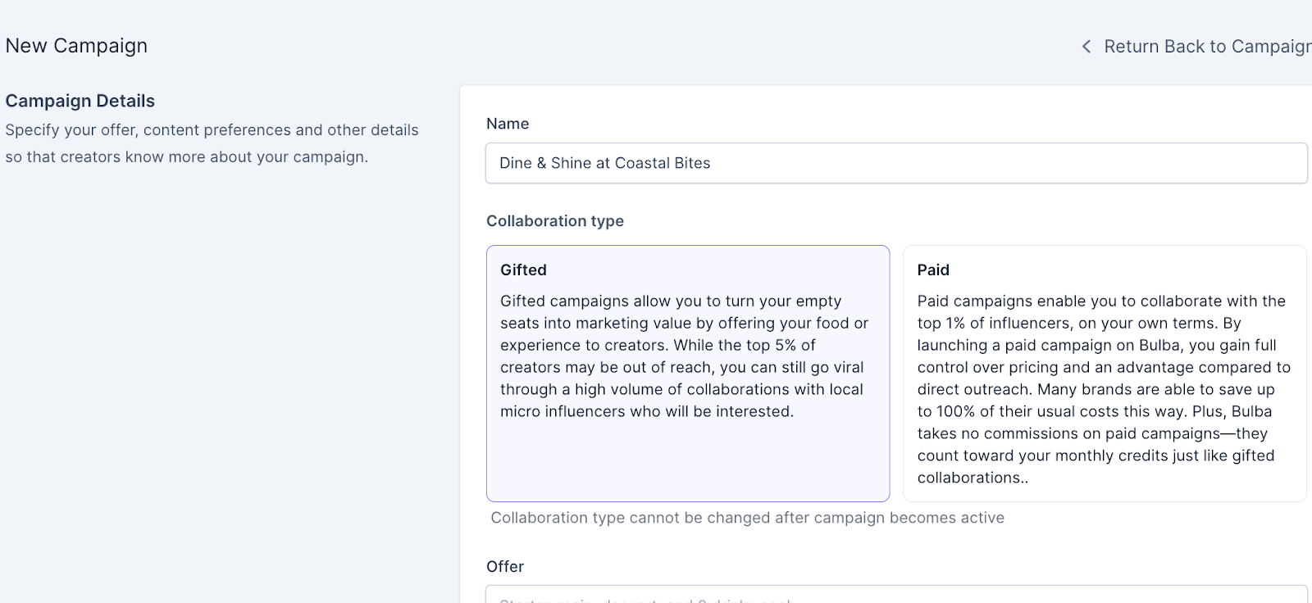Screen dimensions: 1312x603
Task: Click the Offer field label
Action: coord(505,567)
